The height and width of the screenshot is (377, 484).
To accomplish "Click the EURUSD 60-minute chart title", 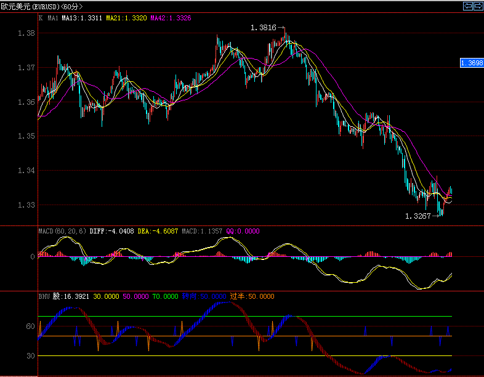I will pos(41,6).
